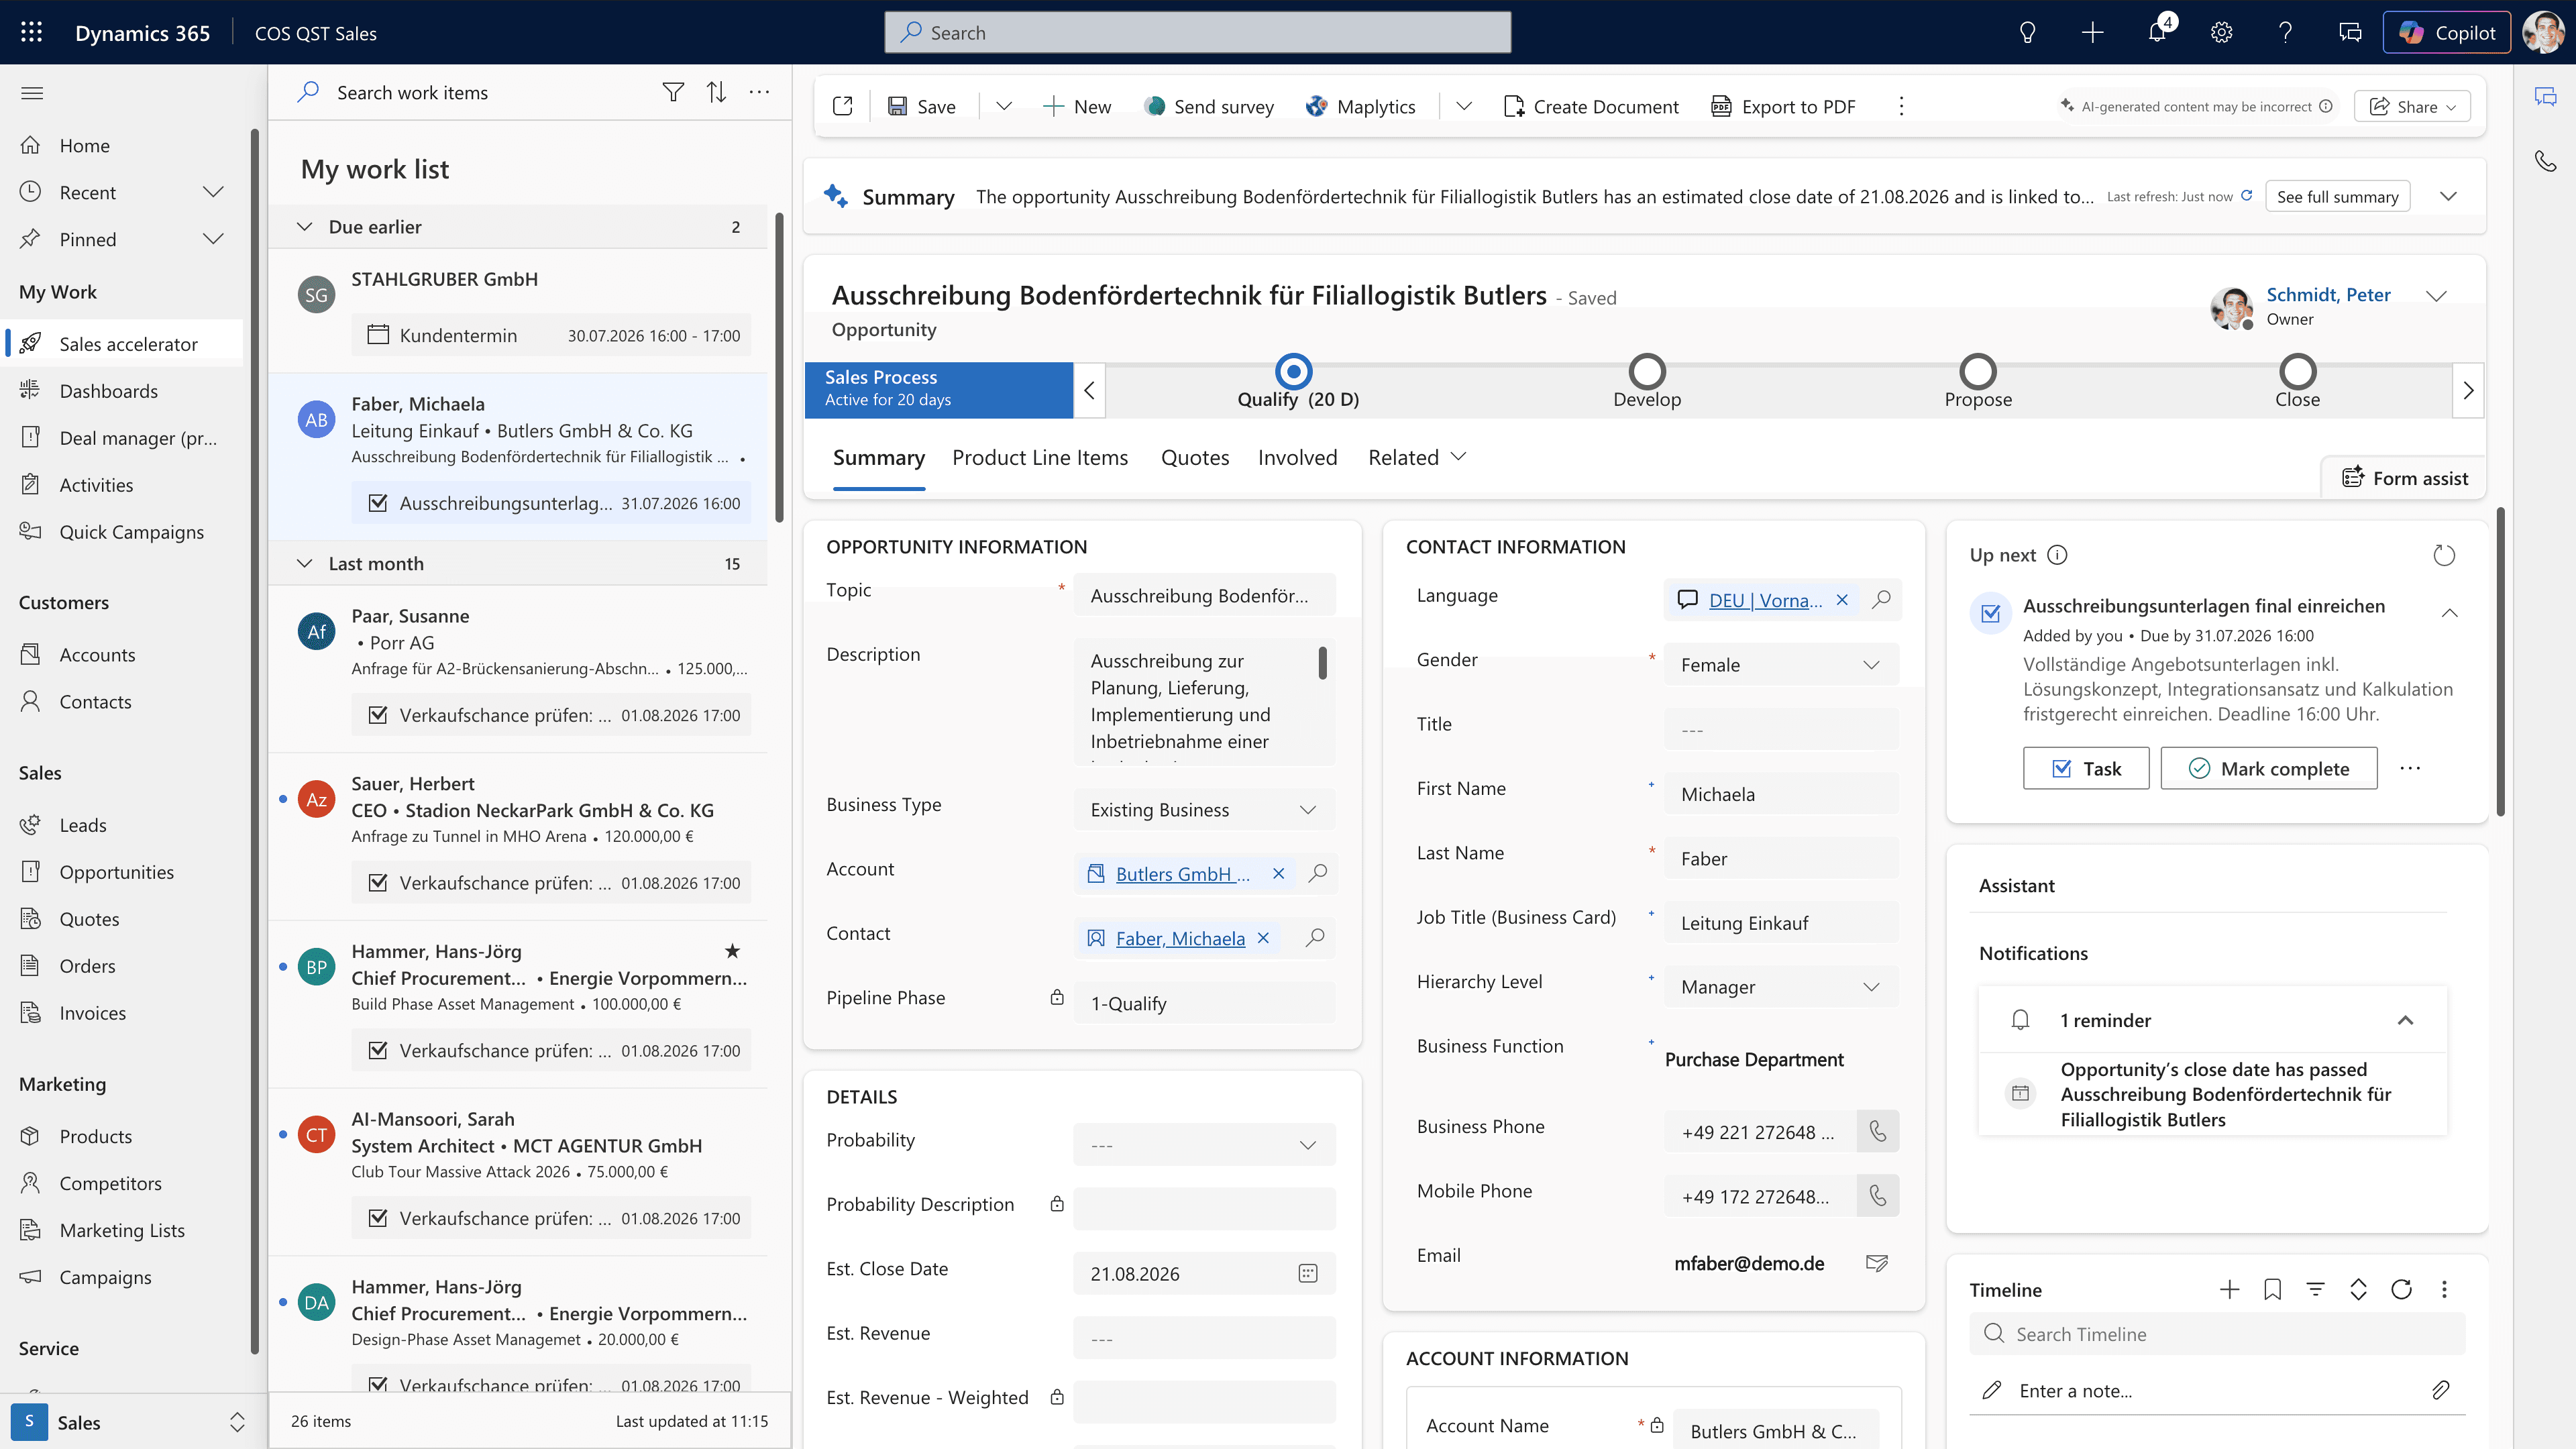Click Export to PDF
The image size is (2576, 1449).
pyautogui.click(x=1783, y=106)
